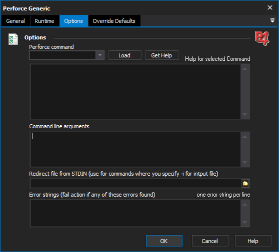Click down arrow of Command line arguments scrollbar
Screen dimensions: 279x252
[245, 162]
